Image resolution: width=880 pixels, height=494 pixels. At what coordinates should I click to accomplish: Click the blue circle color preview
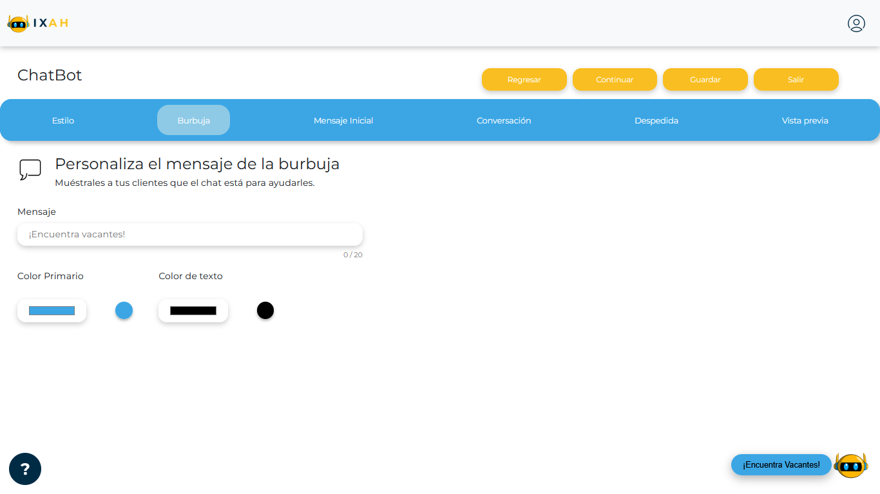[x=124, y=311]
